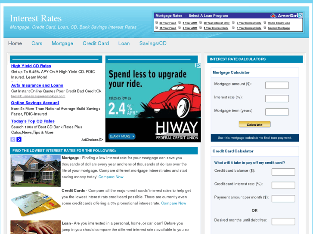Image resolution: width=313 pixels, height=234 pixels.
Task: Select the Second Mortgage checkbox
Action: point(265,27)
